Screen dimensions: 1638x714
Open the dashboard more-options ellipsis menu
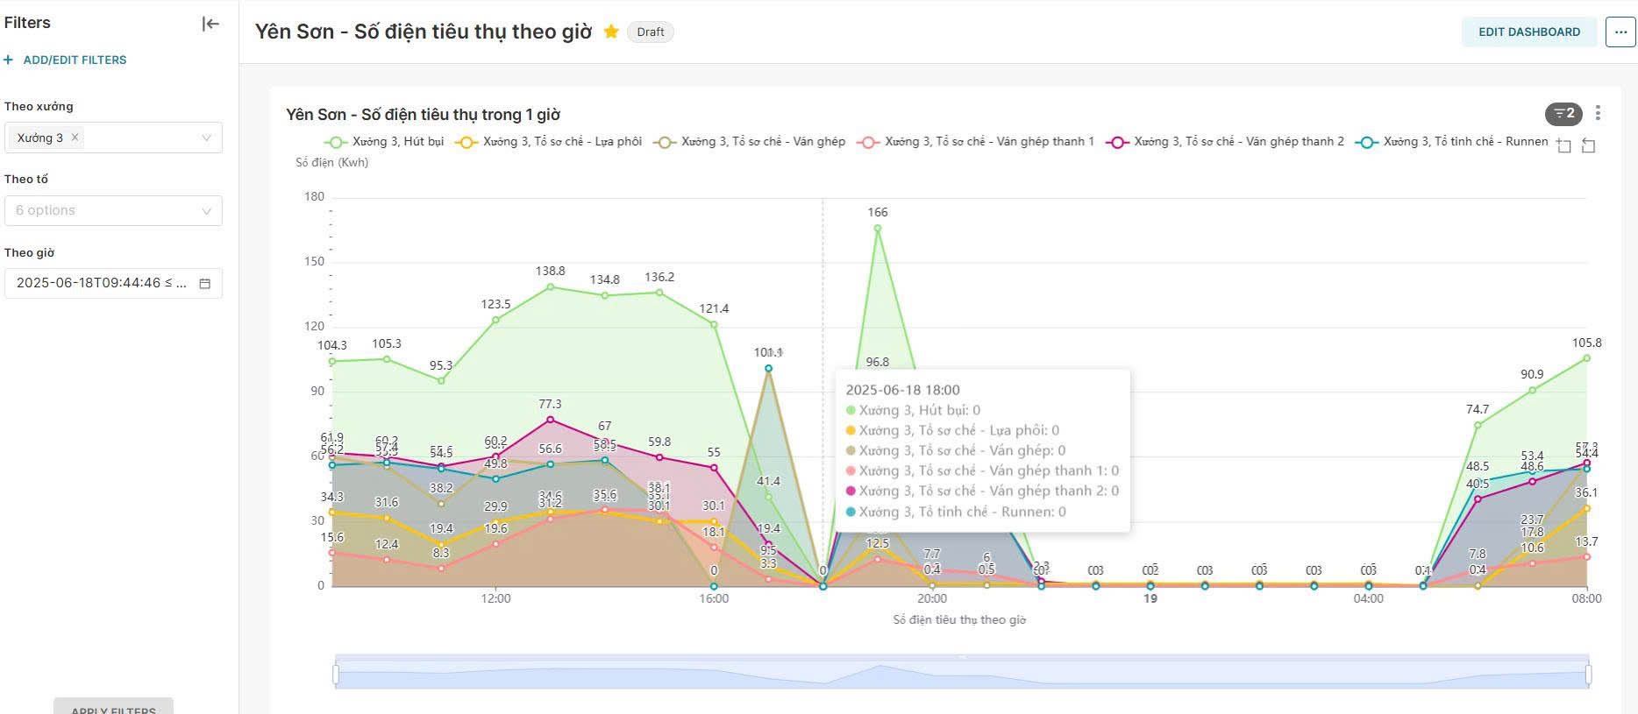[x=1620, y=32]
